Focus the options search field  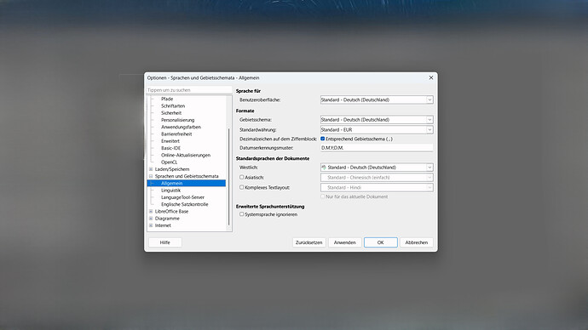(189, 90)
